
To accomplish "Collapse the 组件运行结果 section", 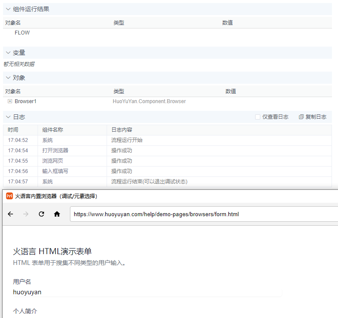I will (x=8, y=9).
